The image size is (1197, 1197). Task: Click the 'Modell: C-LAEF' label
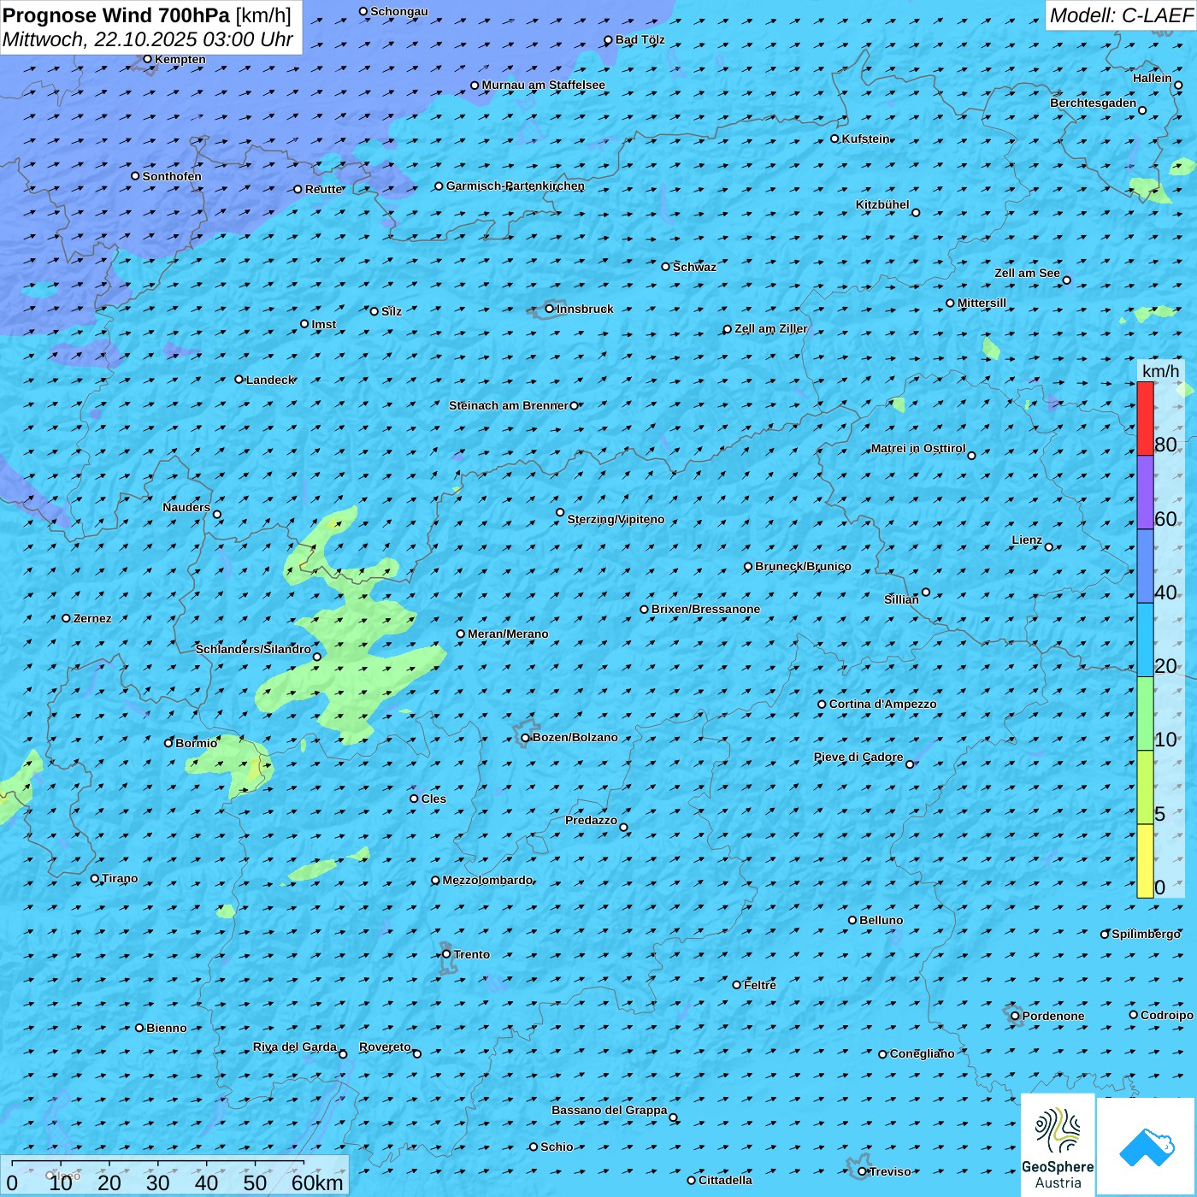point(1121,15)
